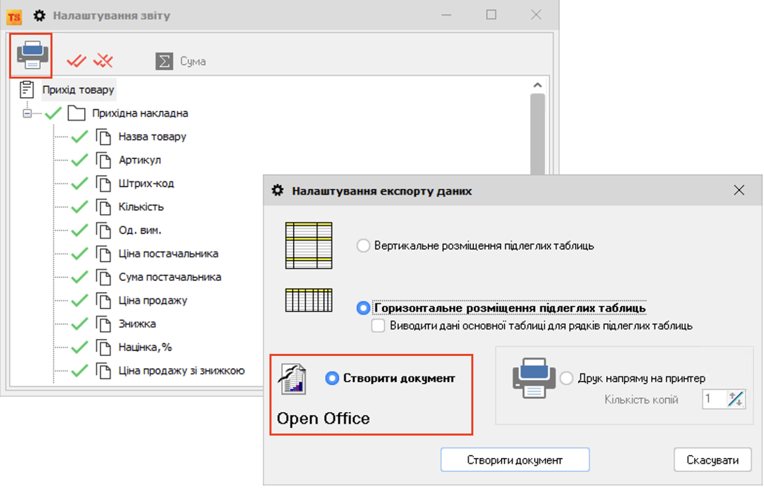Uncheck the Назва товару field checkmark

coord(80,137)
